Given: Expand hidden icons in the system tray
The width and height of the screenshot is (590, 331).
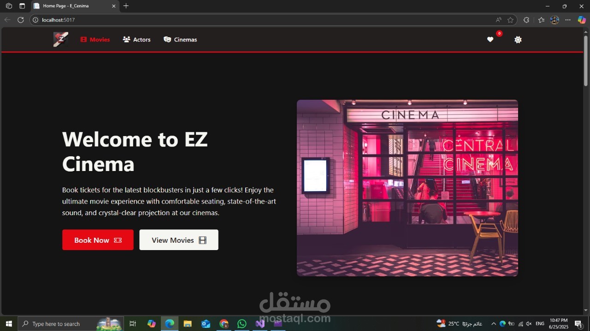Looking at the screenshot, I should coord(493,324).
